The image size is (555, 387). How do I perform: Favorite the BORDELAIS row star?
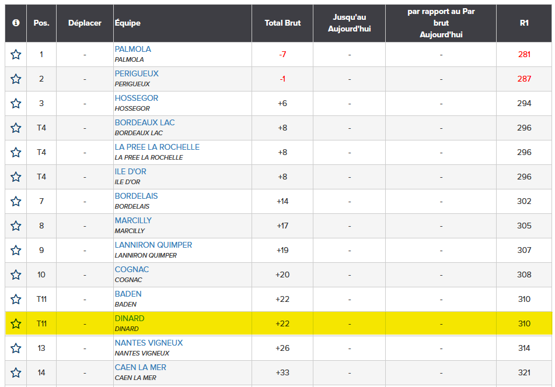pyautogui.click(x=16, y=202)
